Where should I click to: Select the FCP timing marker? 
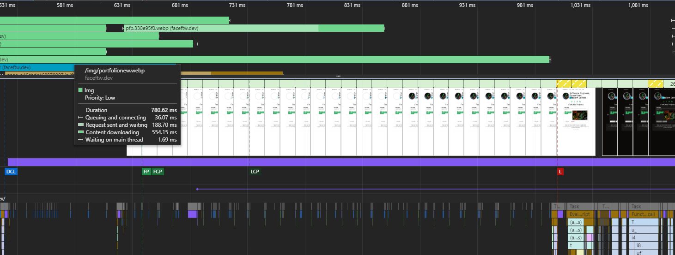[158, 172]
